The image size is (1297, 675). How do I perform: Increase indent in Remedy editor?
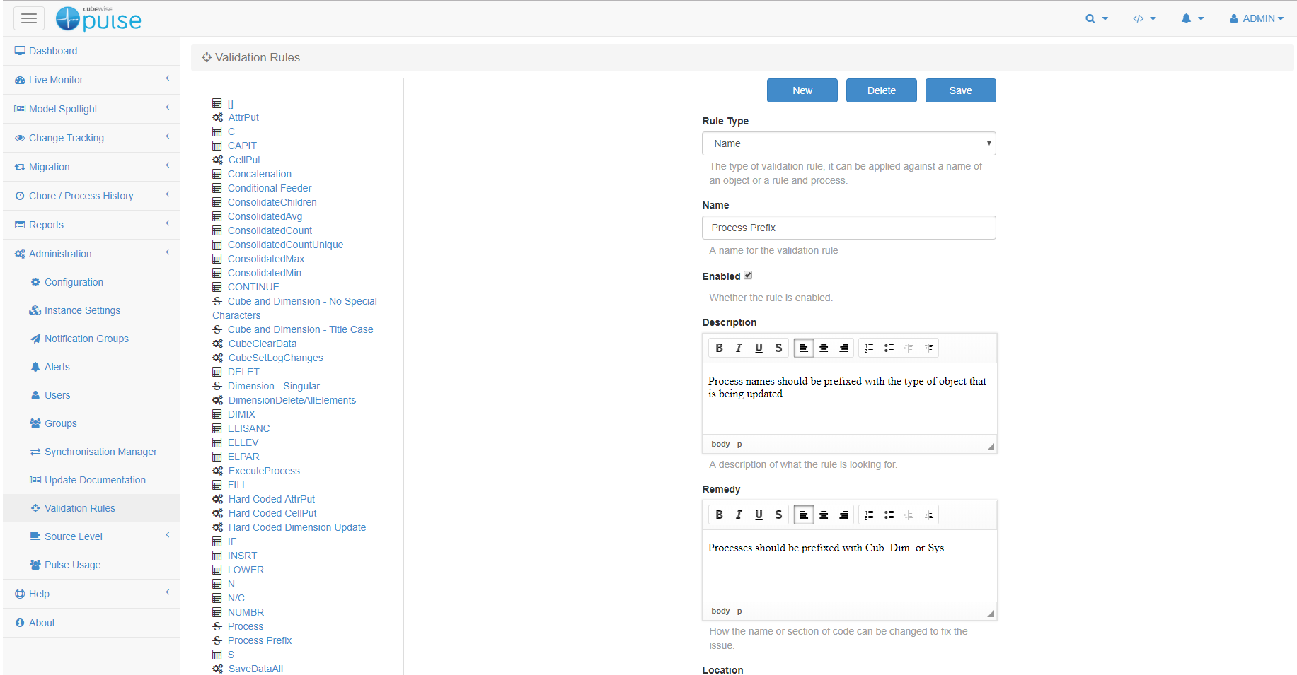tap(928, 515)
